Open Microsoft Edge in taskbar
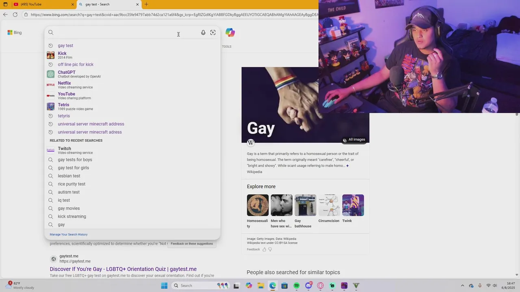Screen dimensions: 520x292 pos(273,286)
